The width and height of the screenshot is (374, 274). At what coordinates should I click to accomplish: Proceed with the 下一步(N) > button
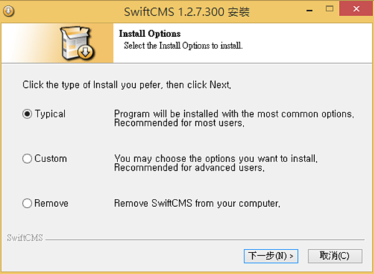[x=271, y=256]
